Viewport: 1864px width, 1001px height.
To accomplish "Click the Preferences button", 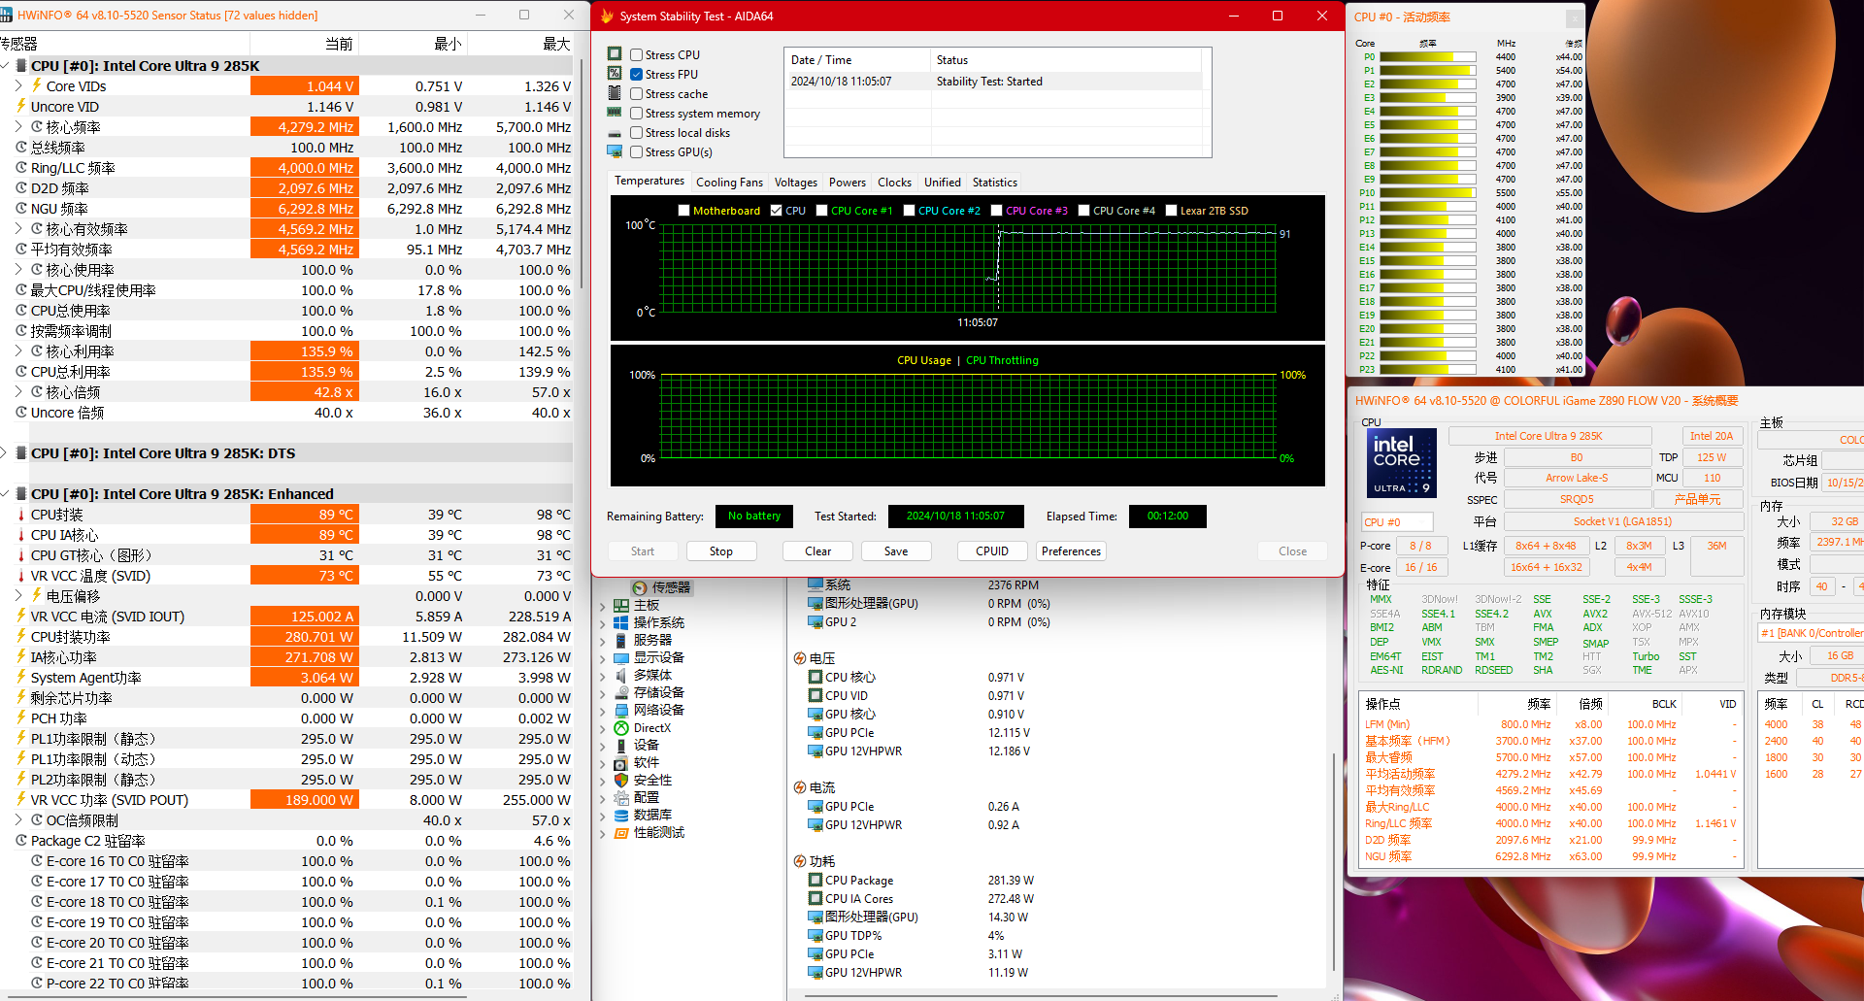I will [1071, 551].
